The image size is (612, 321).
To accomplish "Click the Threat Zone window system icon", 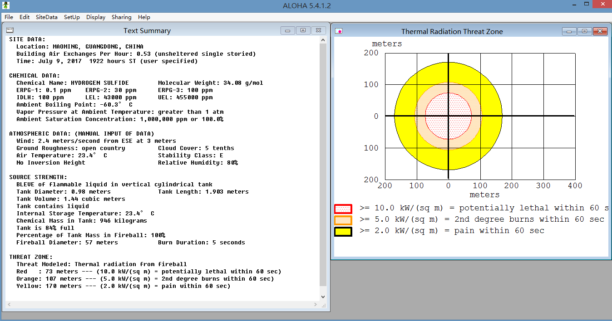I will point(339,31).
